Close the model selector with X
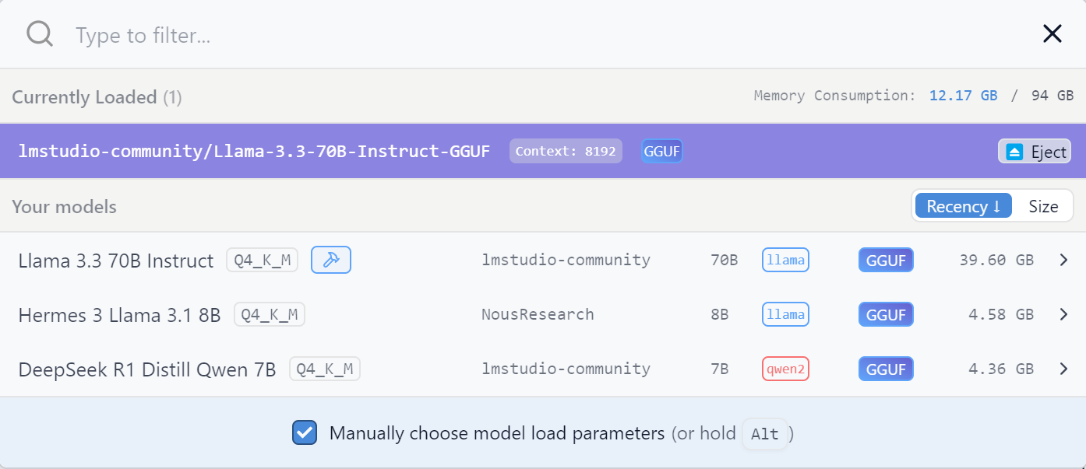 pyautogui.click(x=1053, y=33)
